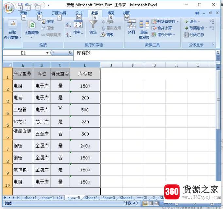Open the Insert (插入) tab
This screenshot has height=209, width=223.
click(x=40, y=13)
